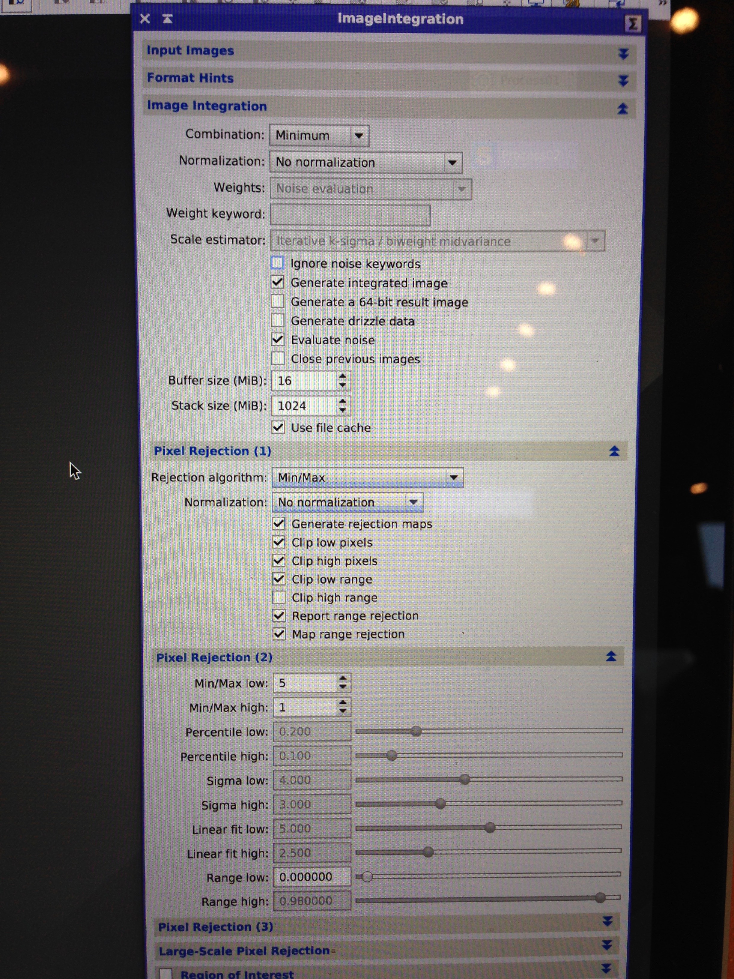Image resolution: width=734 pixels, height=979 pixels.
Task: Click the Range low slider handle
Action: coord(367,876)
